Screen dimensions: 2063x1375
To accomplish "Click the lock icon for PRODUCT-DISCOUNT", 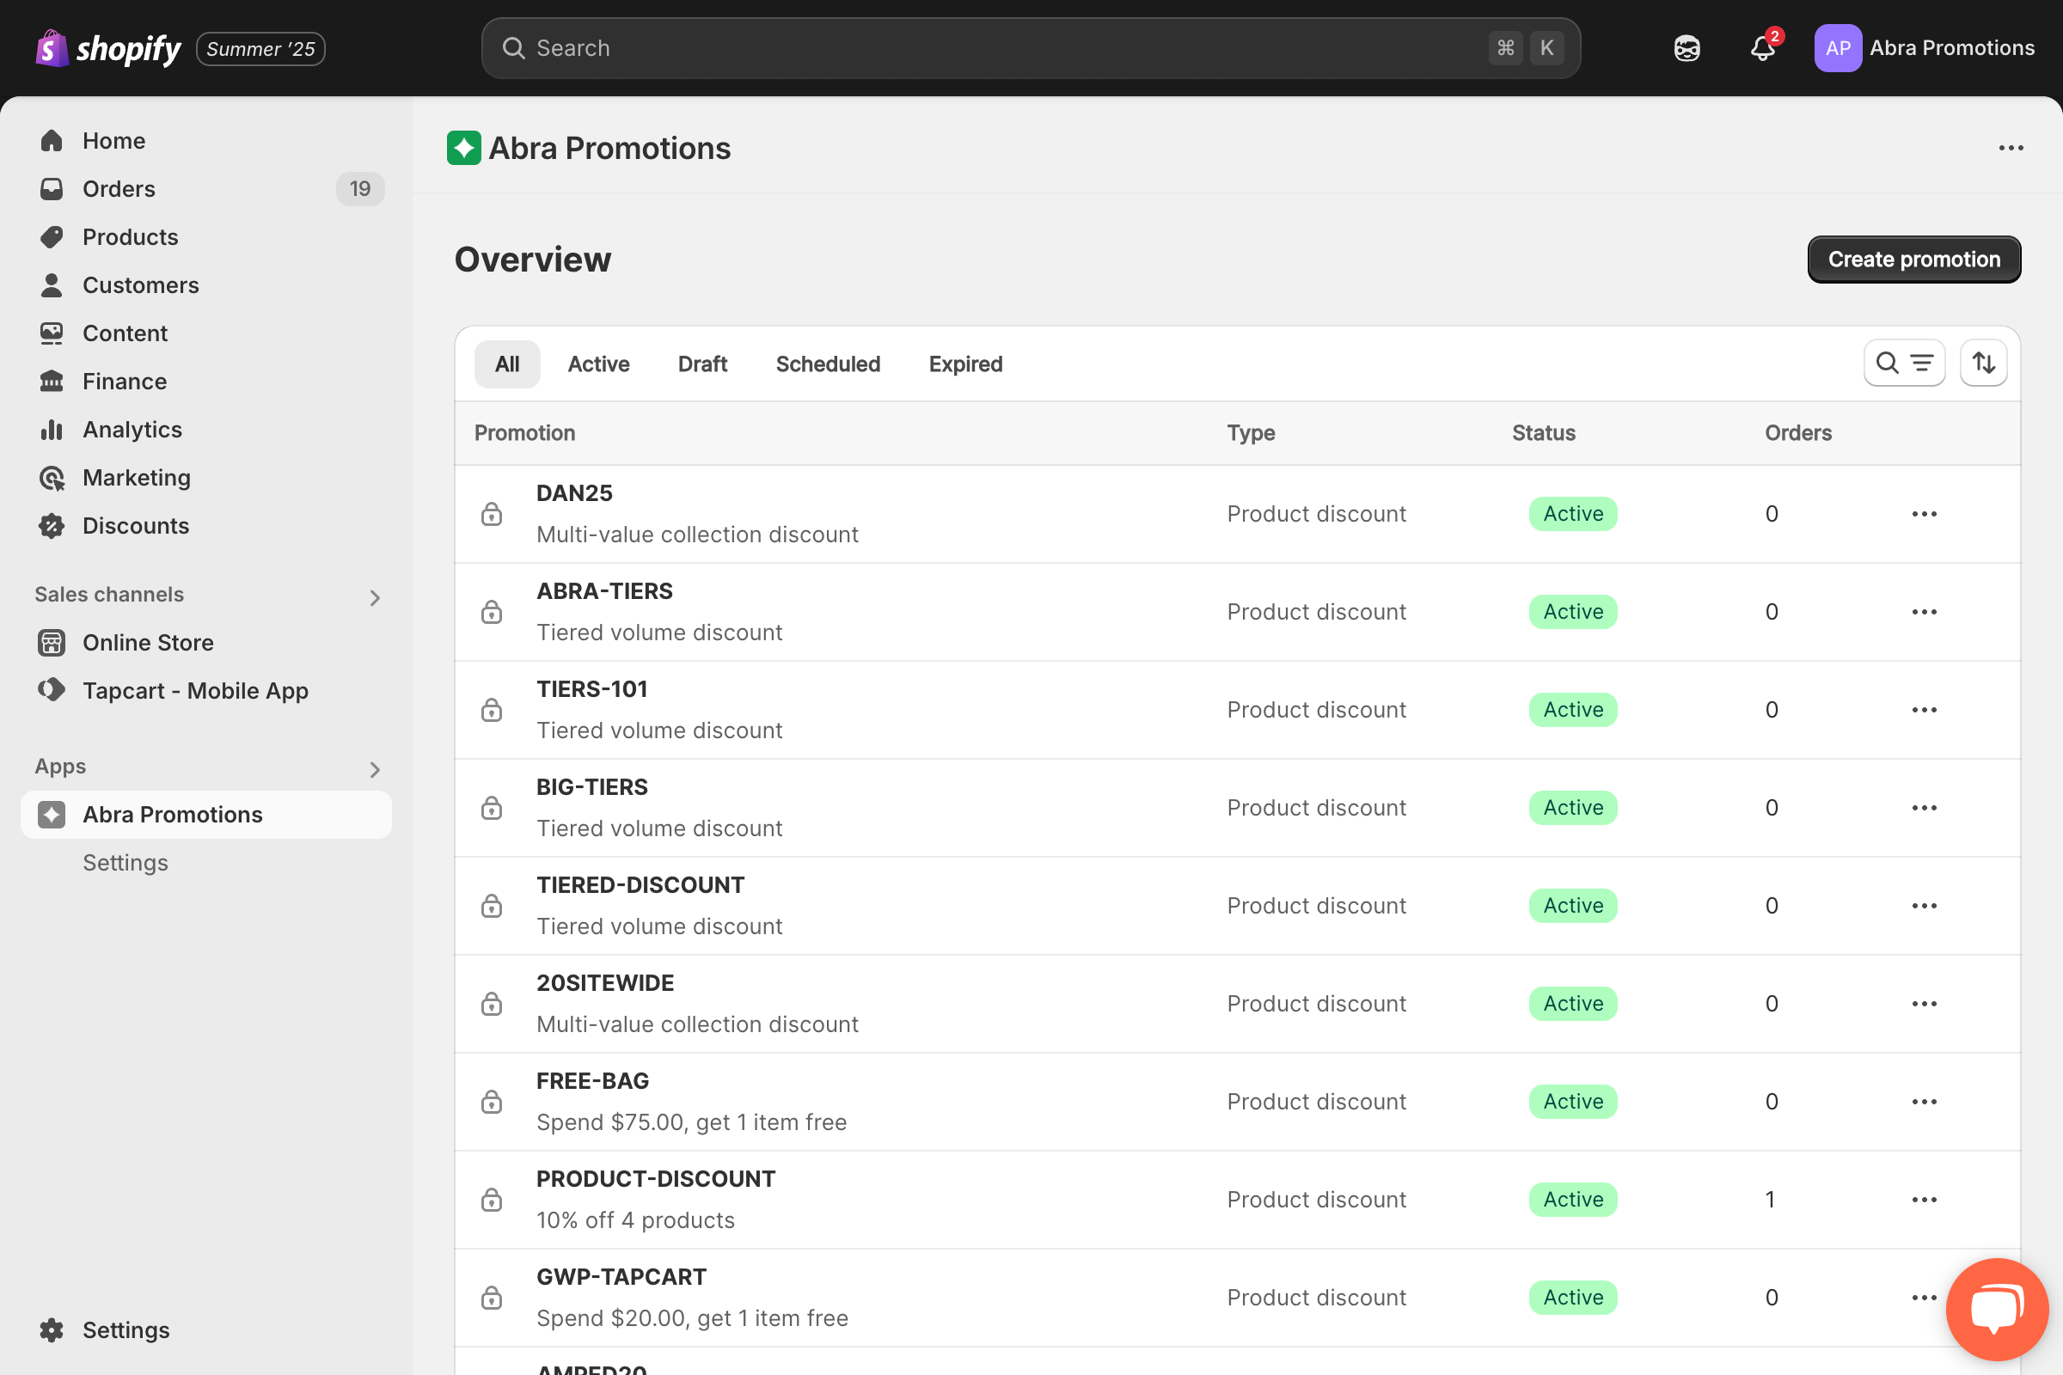I will pyautogui.click(x=492, y=1200).
